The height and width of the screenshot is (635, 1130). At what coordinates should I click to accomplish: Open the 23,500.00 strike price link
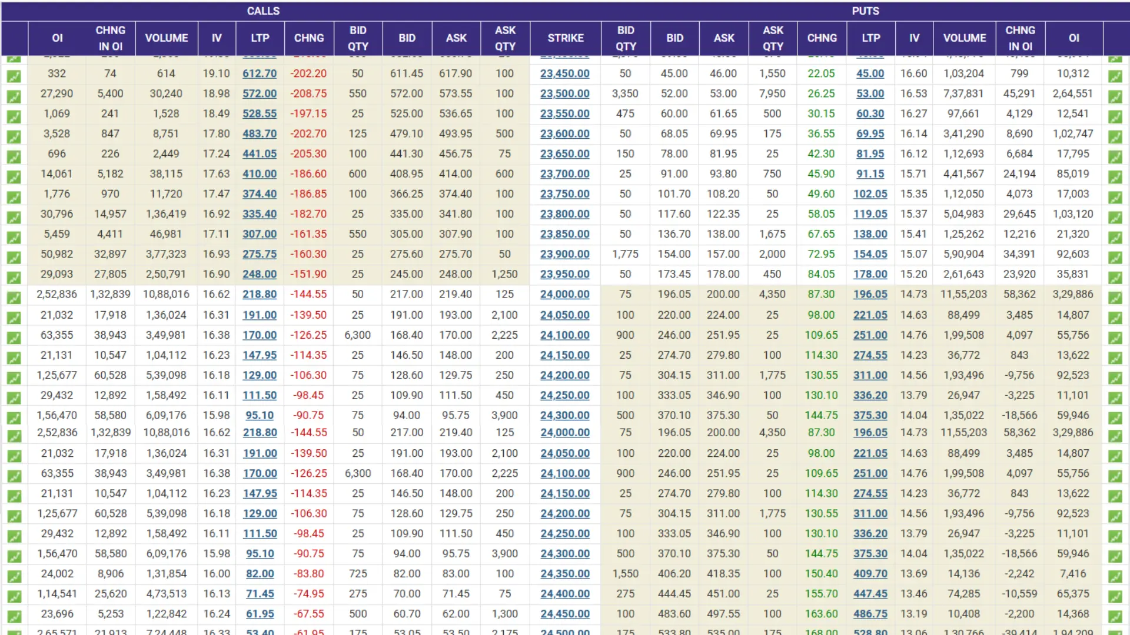(x=564, y=93)
